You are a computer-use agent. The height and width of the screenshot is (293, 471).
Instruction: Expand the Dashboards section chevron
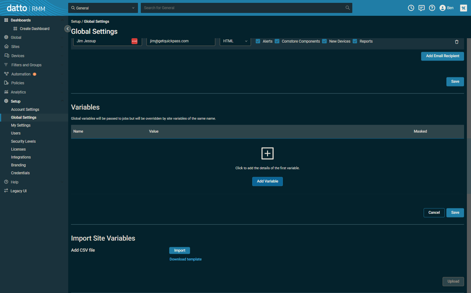(x=62, y=20)
